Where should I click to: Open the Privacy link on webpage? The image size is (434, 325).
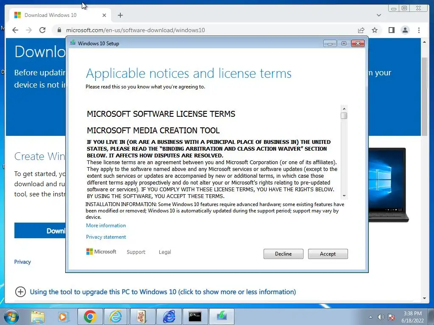[22, 262]
